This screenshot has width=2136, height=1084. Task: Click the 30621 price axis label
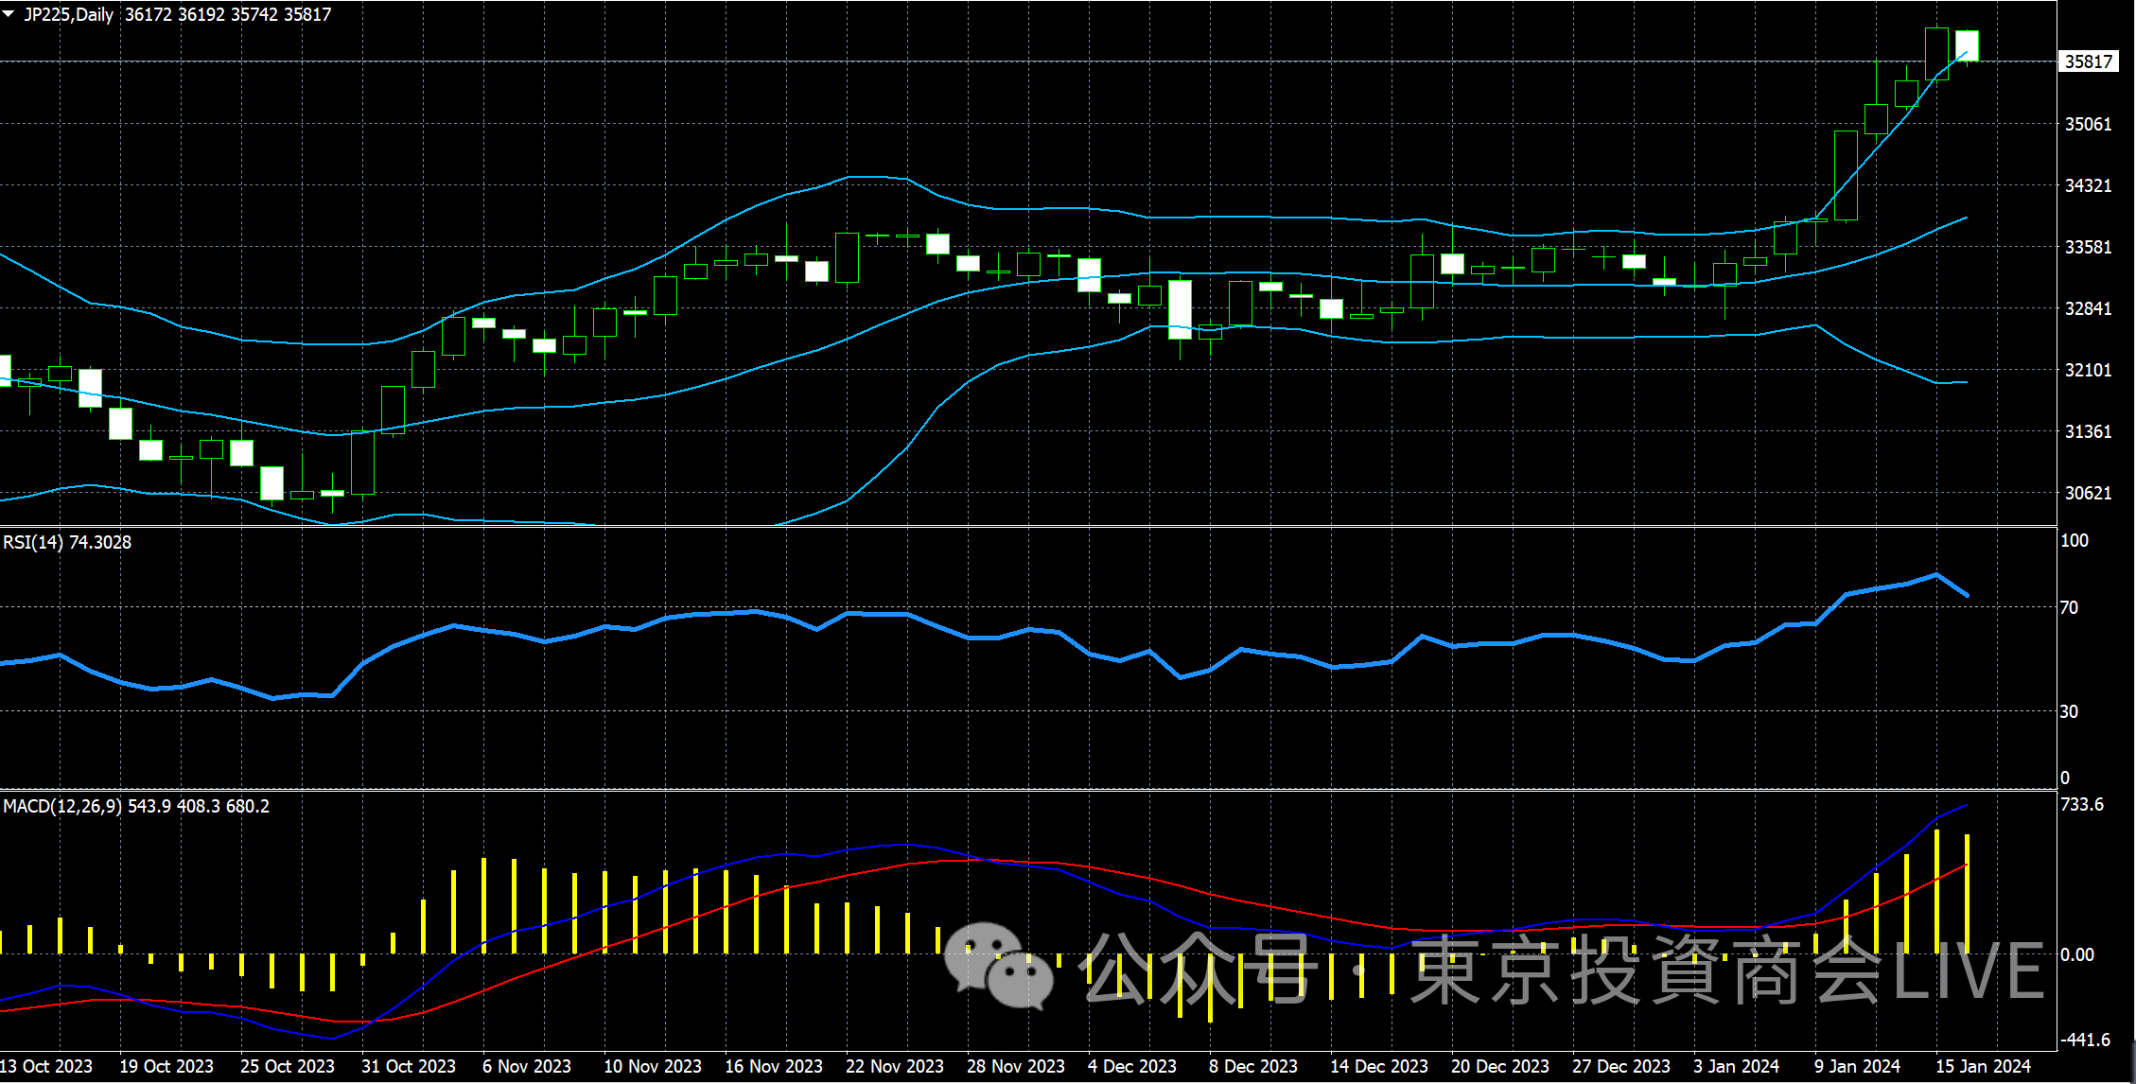tap(2088, 493)
